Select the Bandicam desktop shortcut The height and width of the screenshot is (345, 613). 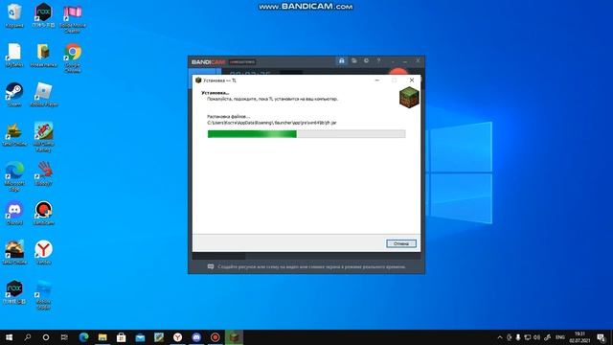pos(43,213)
